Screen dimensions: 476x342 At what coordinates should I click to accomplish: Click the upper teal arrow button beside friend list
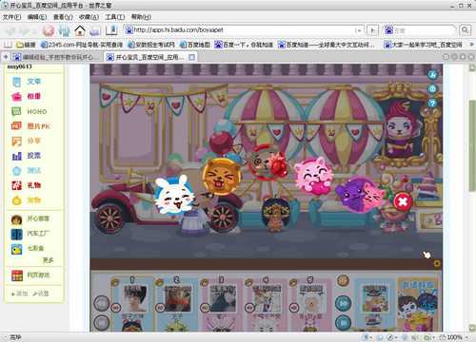coord(343,303)
